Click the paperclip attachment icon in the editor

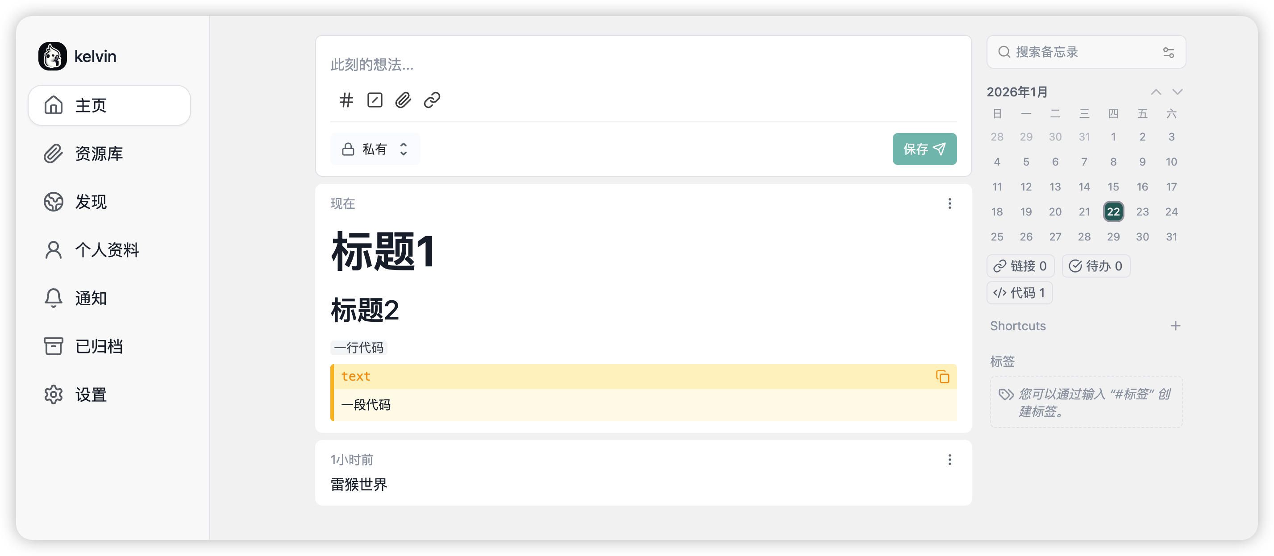click(x=403, y=100)
